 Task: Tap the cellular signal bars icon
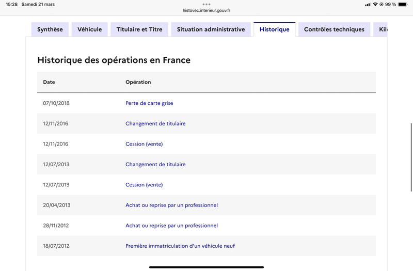(368, 4)
